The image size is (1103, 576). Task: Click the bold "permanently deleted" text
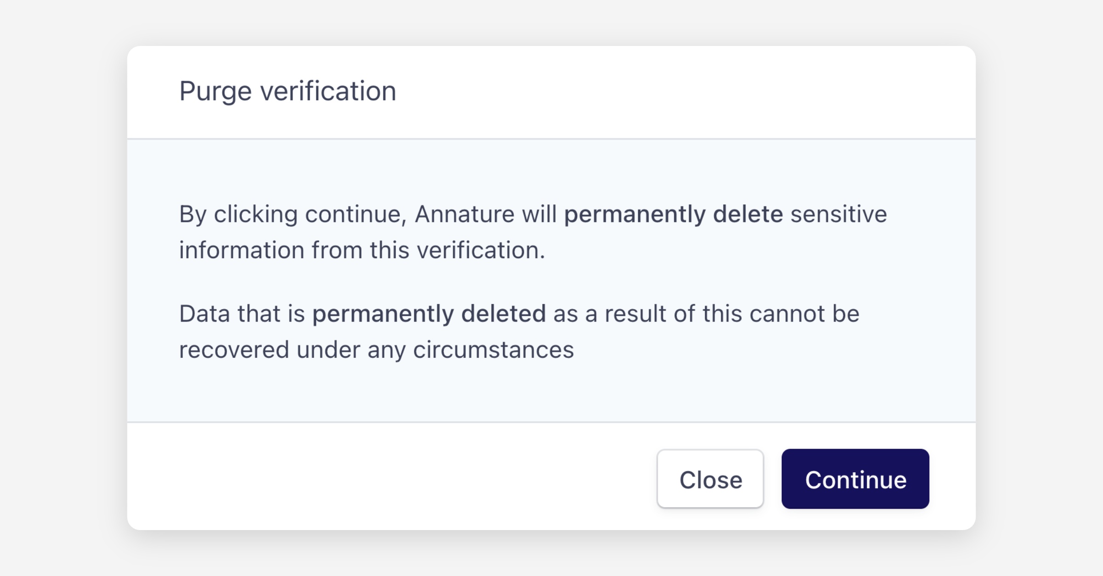coord(429,314)
